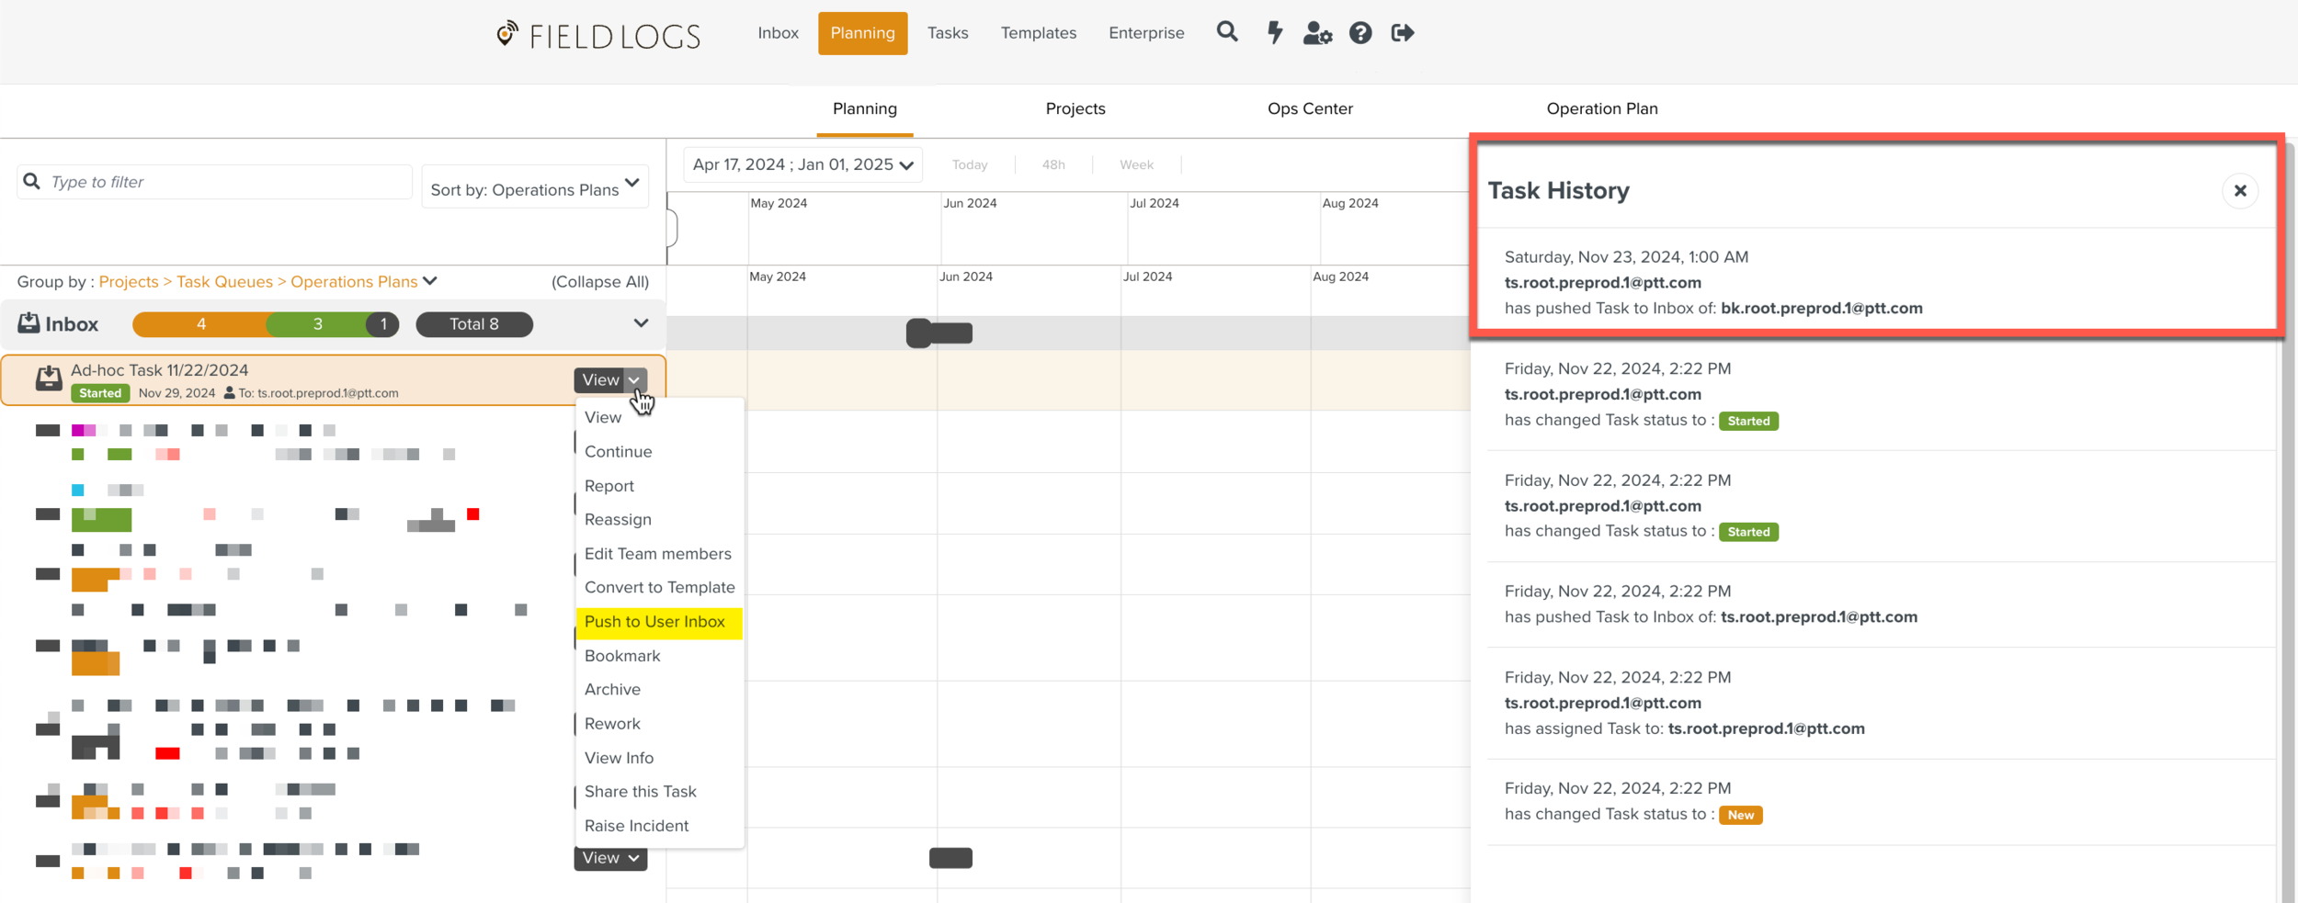Click the logout icon in header
Screen dimensions: 2298x903
[1402, 33]
